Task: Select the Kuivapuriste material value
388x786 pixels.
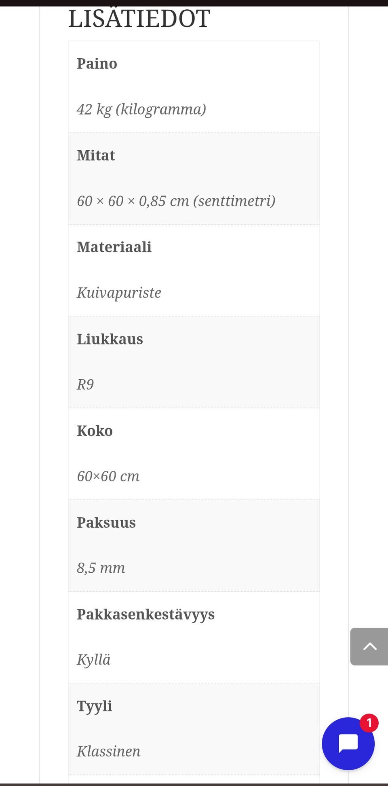Action: point(119,293)
